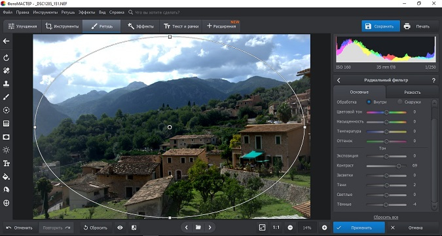Adjust the Контраст slider handle
Screen dimensions: 442x236
(x=399, y=166)
